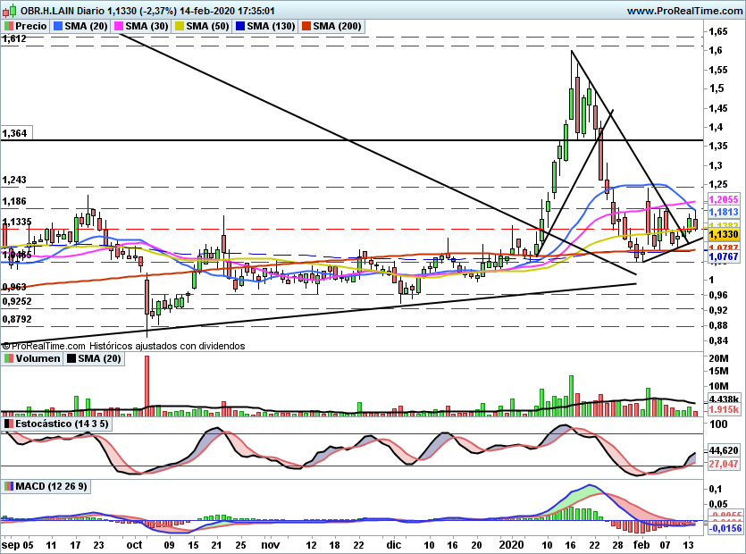Click the feb date axis label
Image resolution: width=746 pixels, height=554 pixels.
click(x=641, y=545)
